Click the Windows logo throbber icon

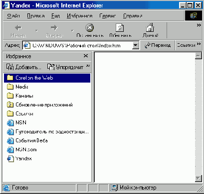[x=193, y=16]
